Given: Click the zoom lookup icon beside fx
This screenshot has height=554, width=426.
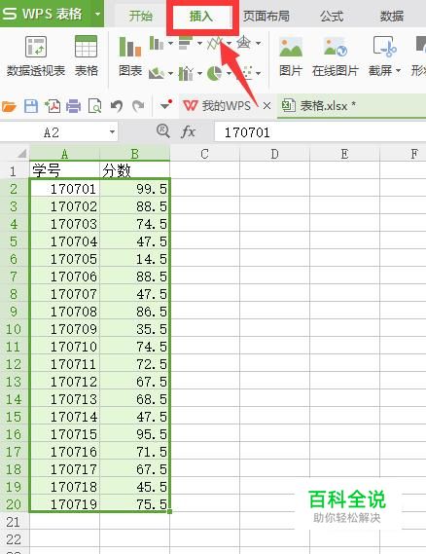Looking at the screenshot, I should point(163,131).
